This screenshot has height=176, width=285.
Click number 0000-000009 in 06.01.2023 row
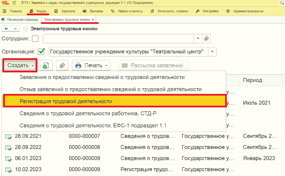(x=84, y=158)
